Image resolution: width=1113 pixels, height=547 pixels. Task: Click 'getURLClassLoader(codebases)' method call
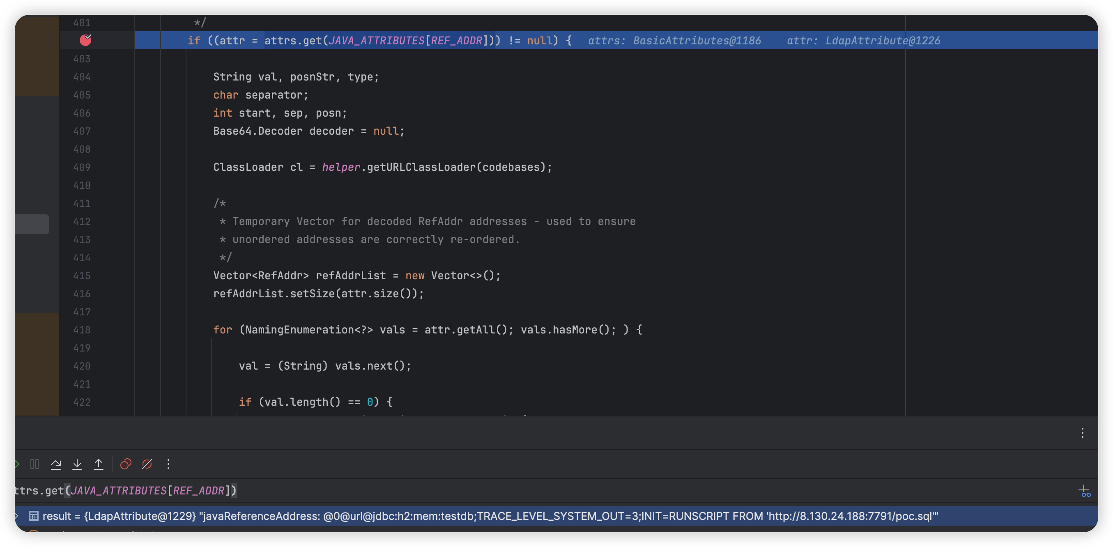click(456, 167)
